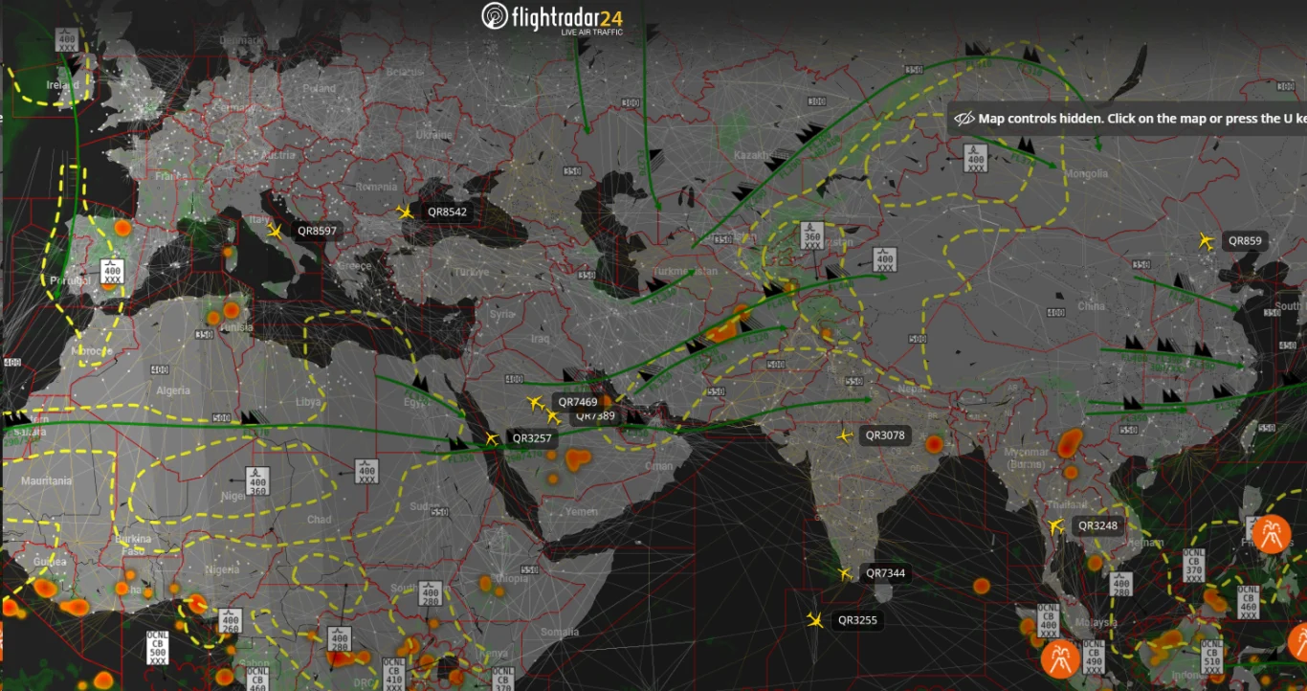Open the QR7469 flight label

pos(577,402)
